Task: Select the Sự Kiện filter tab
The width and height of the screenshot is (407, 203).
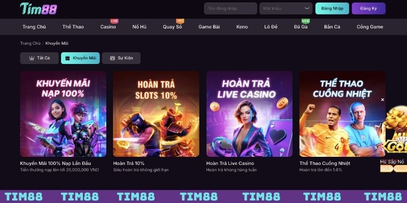Action: click(121, 58)
